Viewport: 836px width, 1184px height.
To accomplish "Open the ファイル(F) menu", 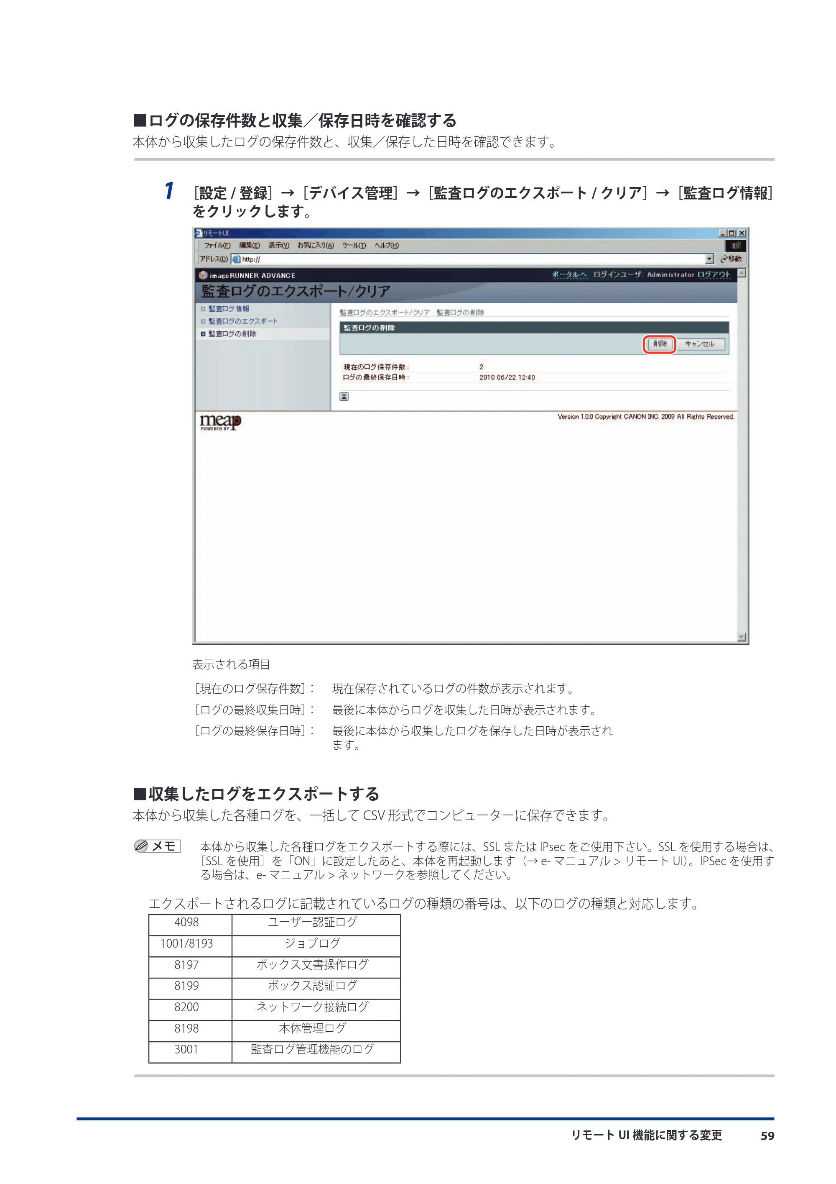I will click(217, 246).
